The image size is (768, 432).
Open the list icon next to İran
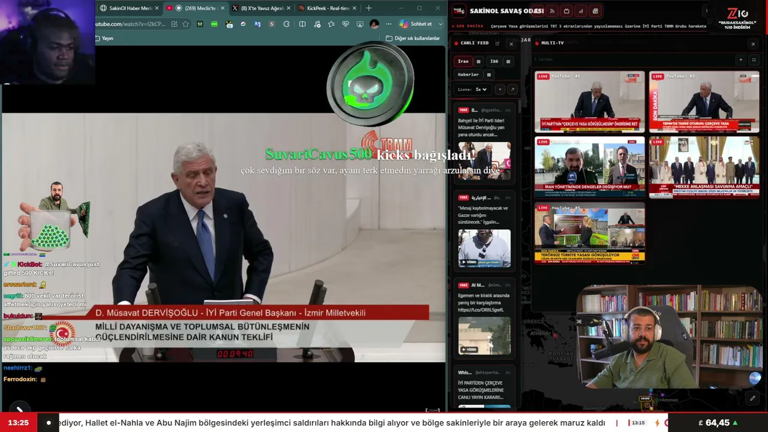coord(478,61)
